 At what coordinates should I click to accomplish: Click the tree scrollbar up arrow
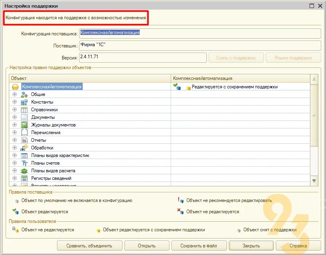(314, 79)
